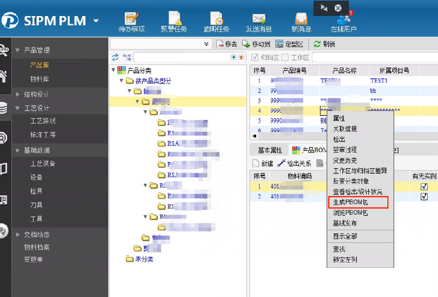438x297 pixels.
Task: Collapse the 产品分类 tree root
Action: click(113, 70)
